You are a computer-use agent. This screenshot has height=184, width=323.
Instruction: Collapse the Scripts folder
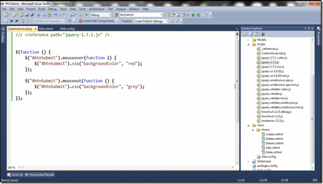pos(248,45)
